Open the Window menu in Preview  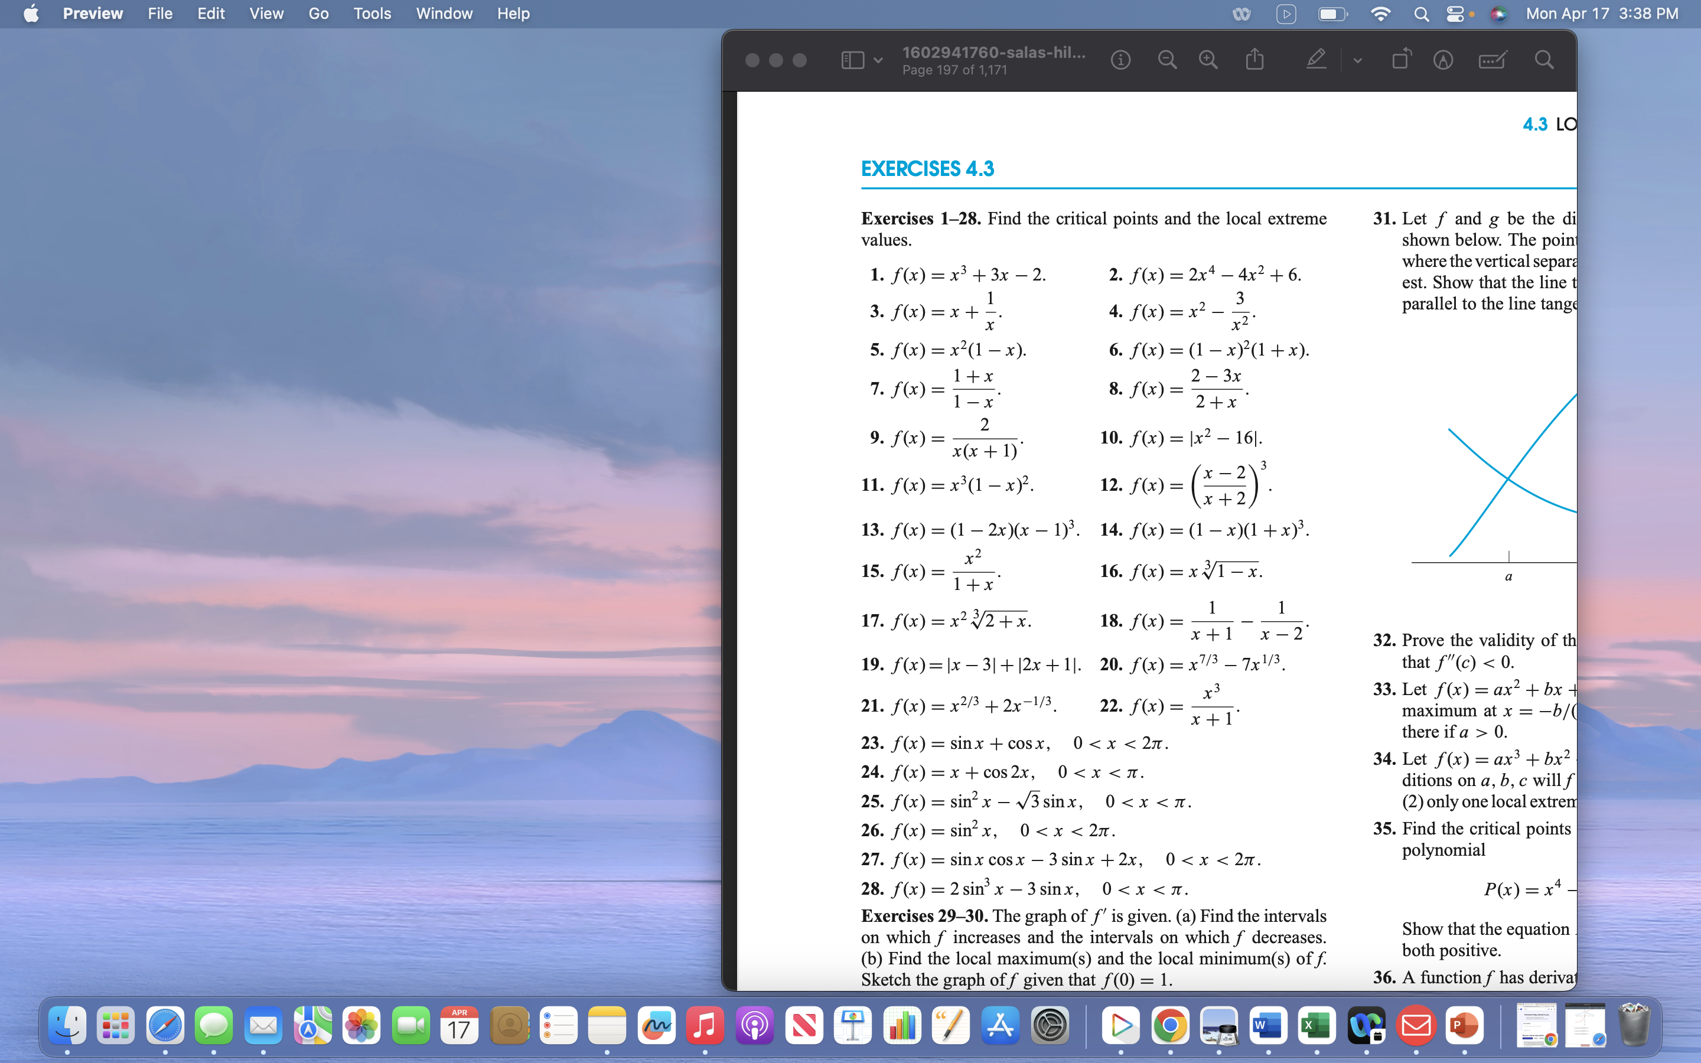coord(444,14)
